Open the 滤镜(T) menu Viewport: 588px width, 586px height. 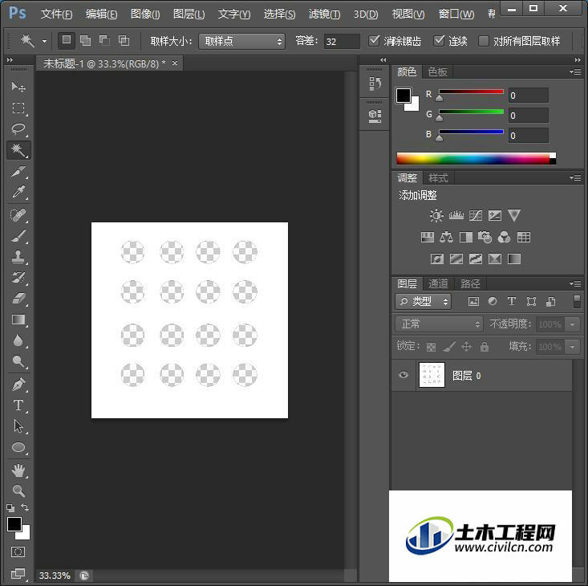pos(324,14)
